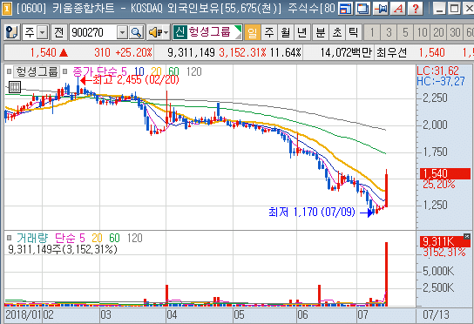
Task: Click interval button 30
Action: [x=455, y=32]
